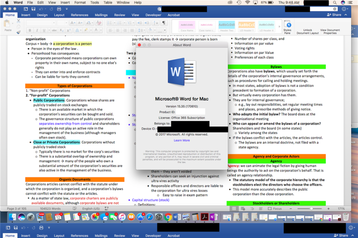This screenshot has width=358, height=238.
Task: Open the Format menu in the menu bar
Action: [x=80, y=3]
